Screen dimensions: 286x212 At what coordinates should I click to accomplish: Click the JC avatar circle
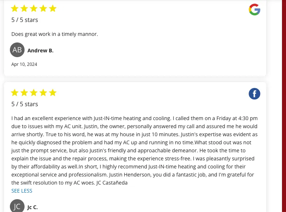(x=17, y=206)
